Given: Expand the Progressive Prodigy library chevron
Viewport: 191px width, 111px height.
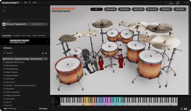Looking at the screenshot, I should [47, 41].
